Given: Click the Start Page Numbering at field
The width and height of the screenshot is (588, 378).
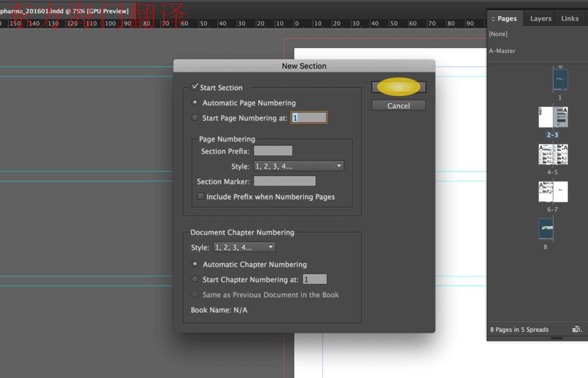Looking at the screenshot, I should pyautogui.click(x=308, y=117).
